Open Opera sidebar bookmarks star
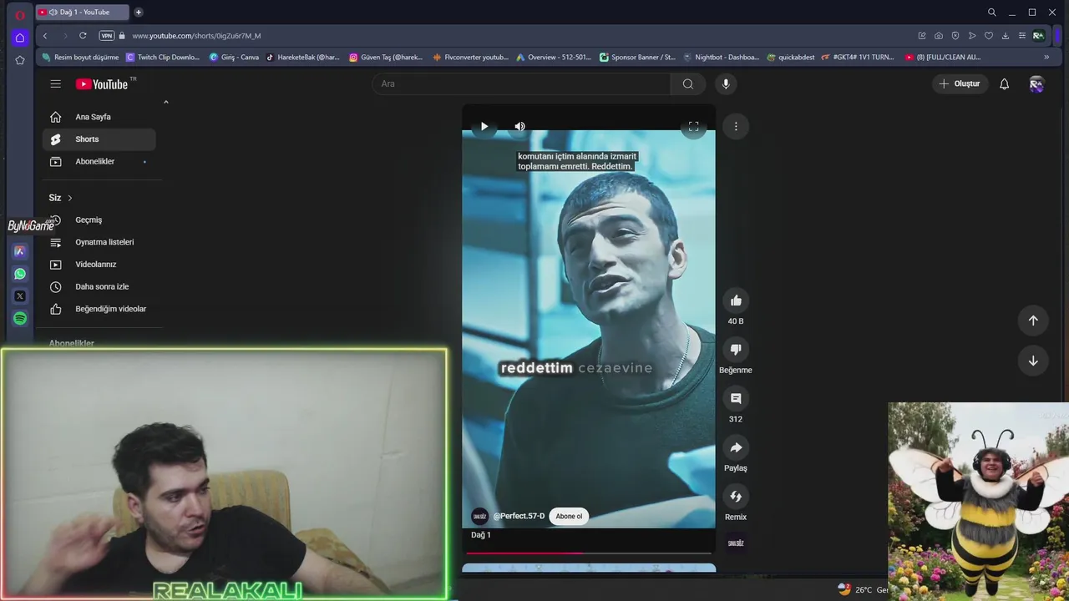Screen dimensions: 1069x601 [20, 60]
